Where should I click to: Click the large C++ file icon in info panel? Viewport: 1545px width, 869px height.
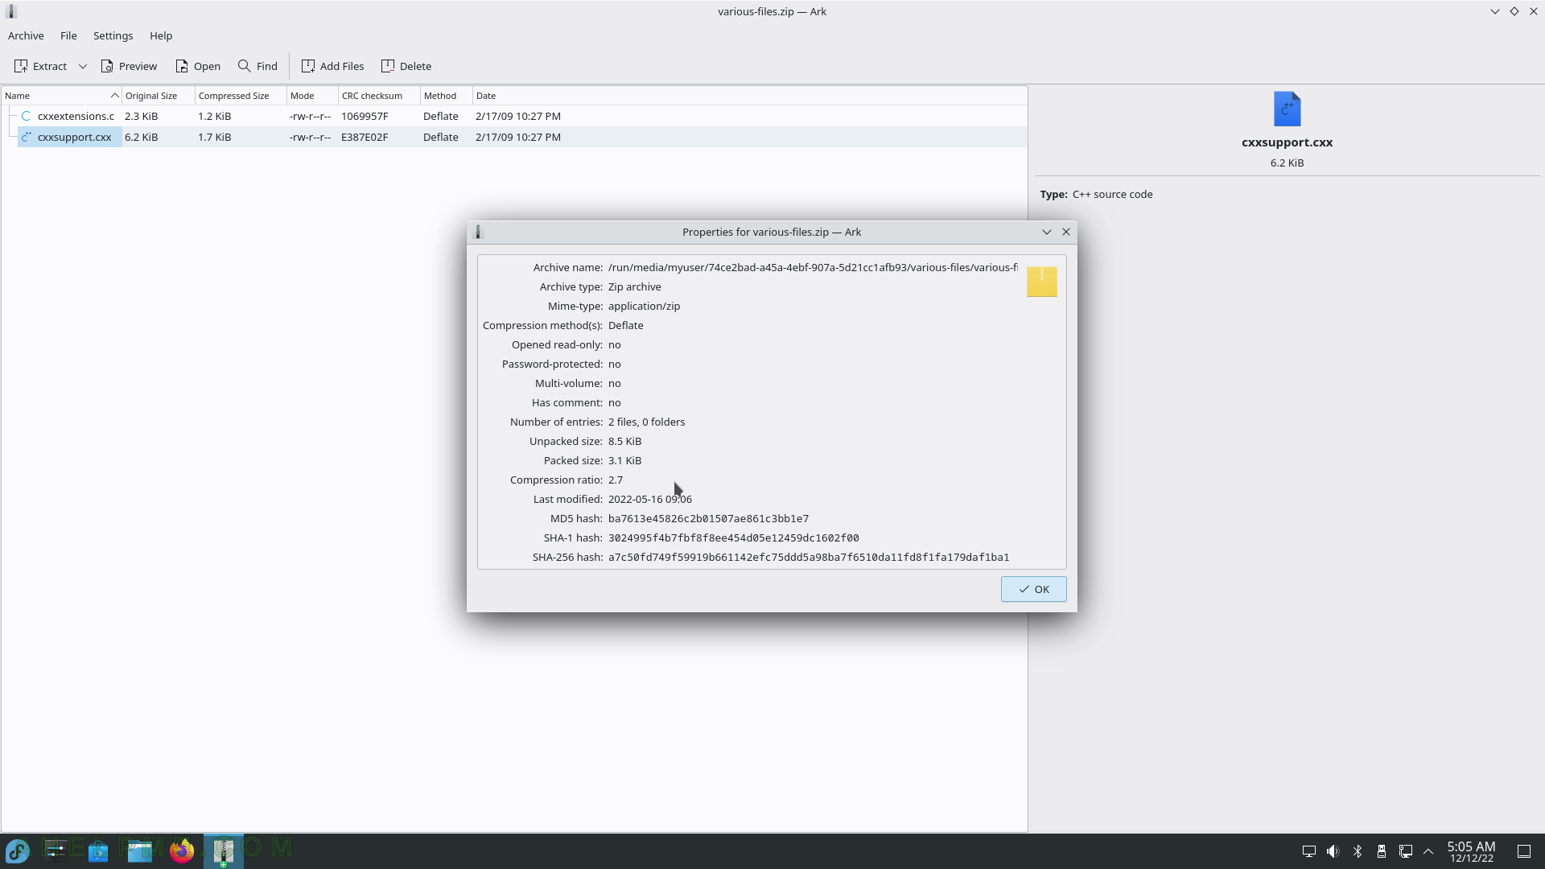[x=1287, y=109]
